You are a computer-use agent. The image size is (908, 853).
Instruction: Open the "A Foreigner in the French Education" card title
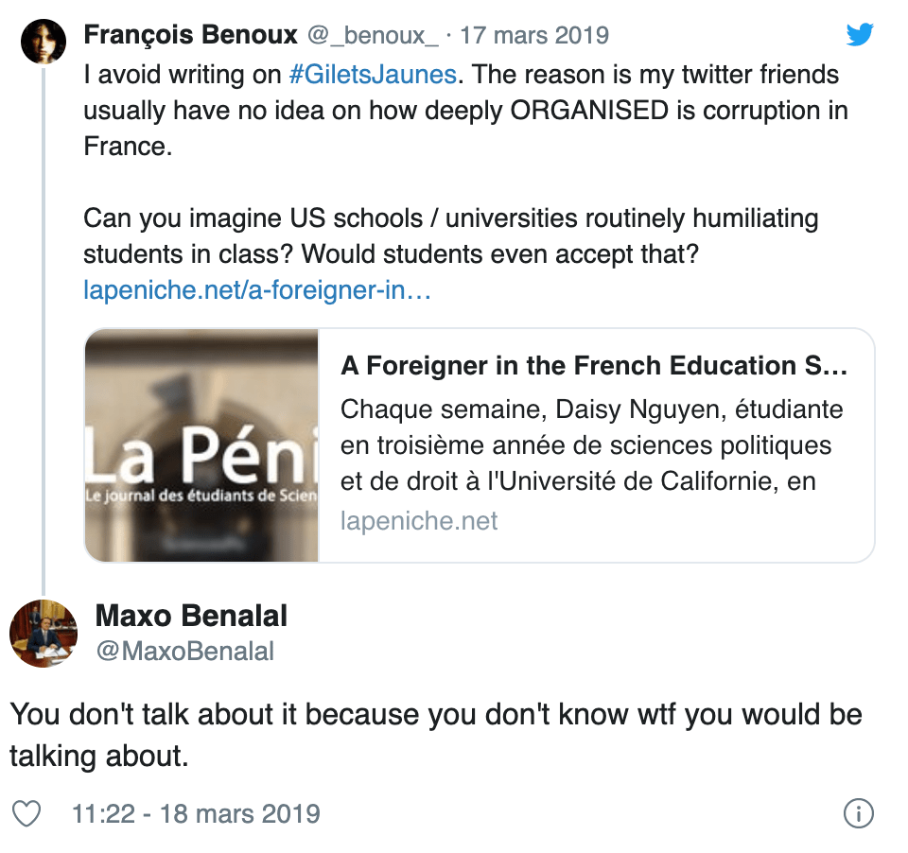(x=593, y=366)
